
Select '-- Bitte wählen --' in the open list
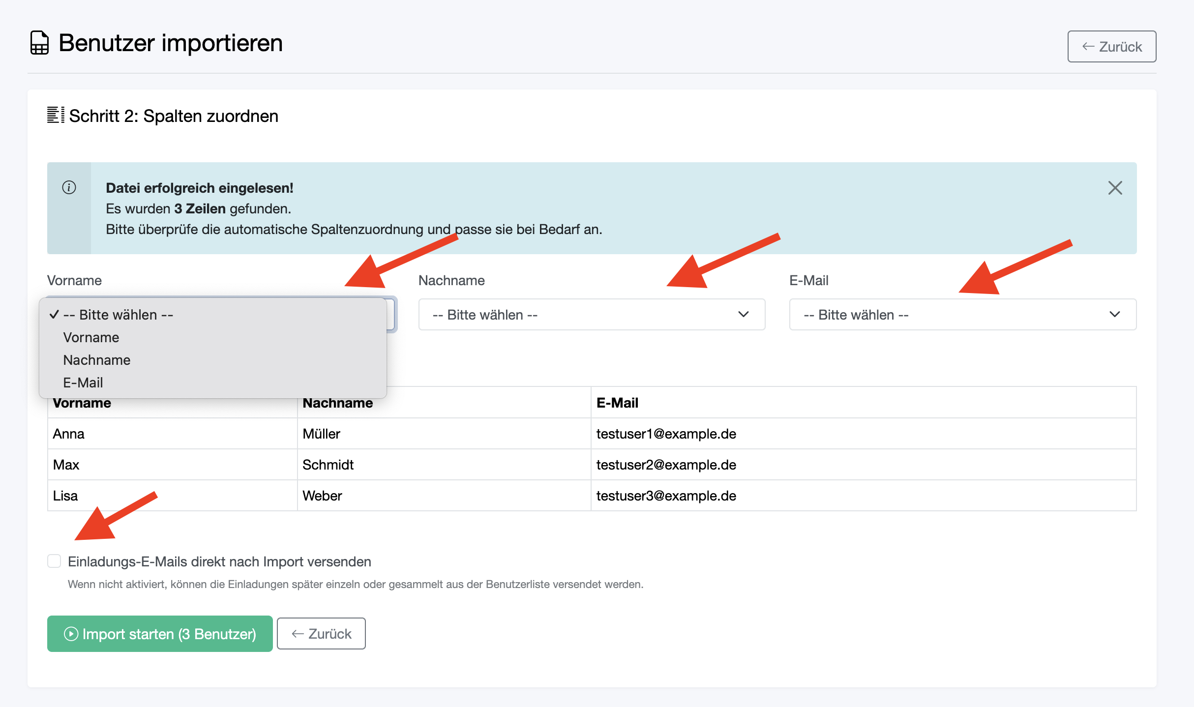[x=213, y=315]
